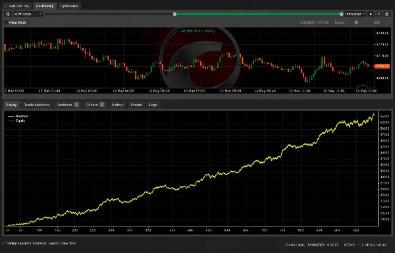Start the backtest with play button
Screen dimensions: 395x253
tap(371, 14)
